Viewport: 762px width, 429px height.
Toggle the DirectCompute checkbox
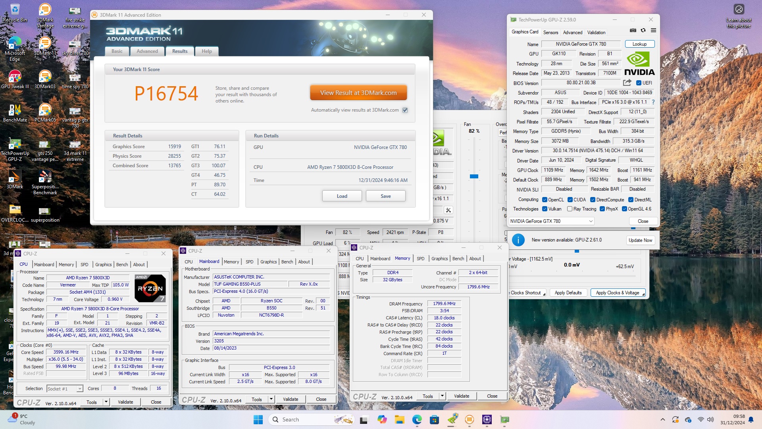pos(593,200)
